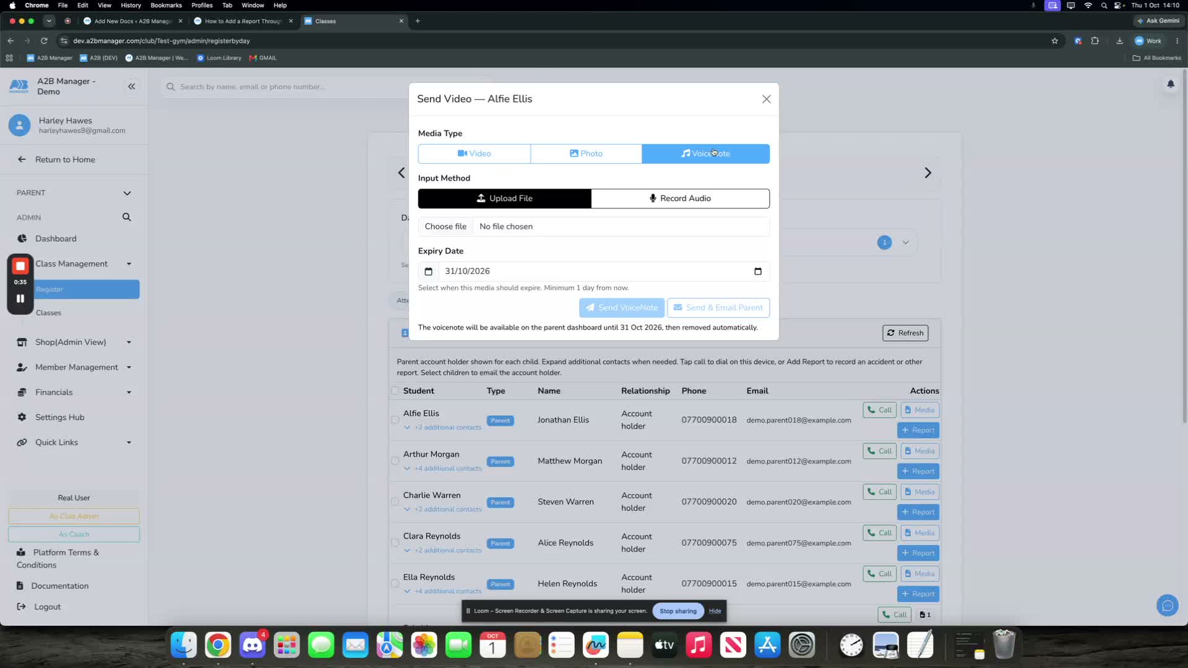Go to previous day with left arrow
Viewport: 1188px width, 668px height.
tap(402, 173)
